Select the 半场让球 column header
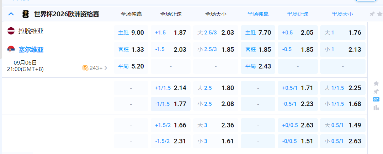 [x=298, y=14]
